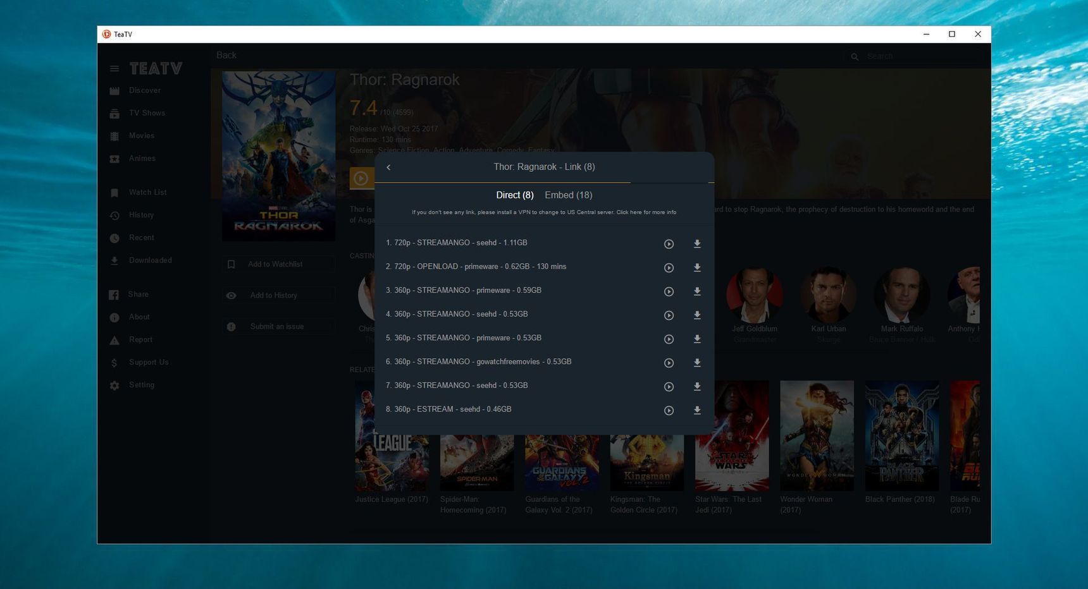Select Jeff Goldblum cast photo

tap(755, 295)
